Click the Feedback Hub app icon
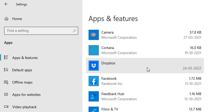 [94, 96]
